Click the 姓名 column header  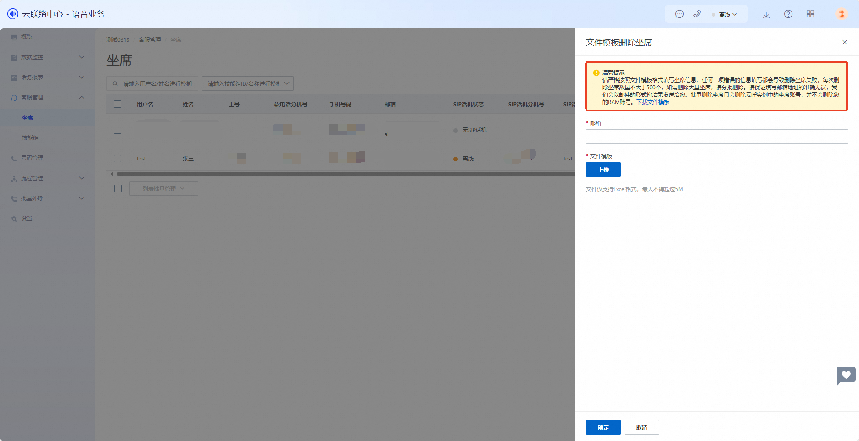[x=188, y=105]
